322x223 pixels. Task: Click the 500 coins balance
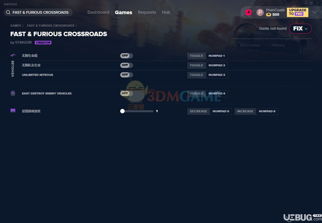[276, 15]
